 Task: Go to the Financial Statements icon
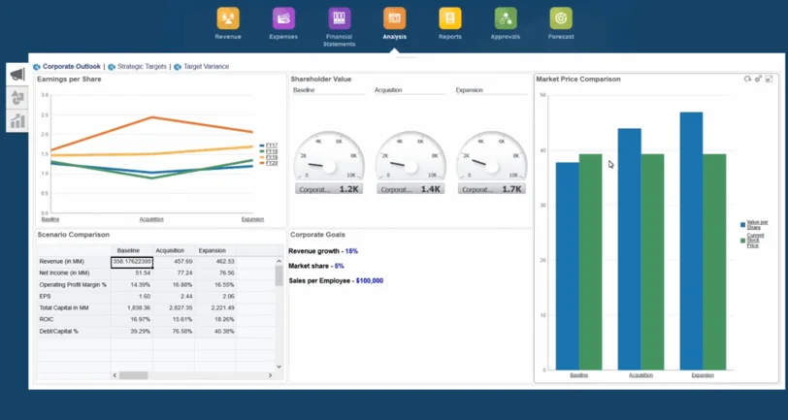click(x=339, y=18)
